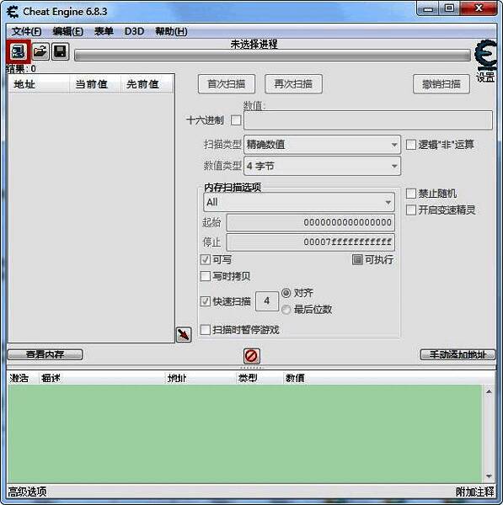Click the scan progress bar
503x505 pixels.
pos(272,55)
